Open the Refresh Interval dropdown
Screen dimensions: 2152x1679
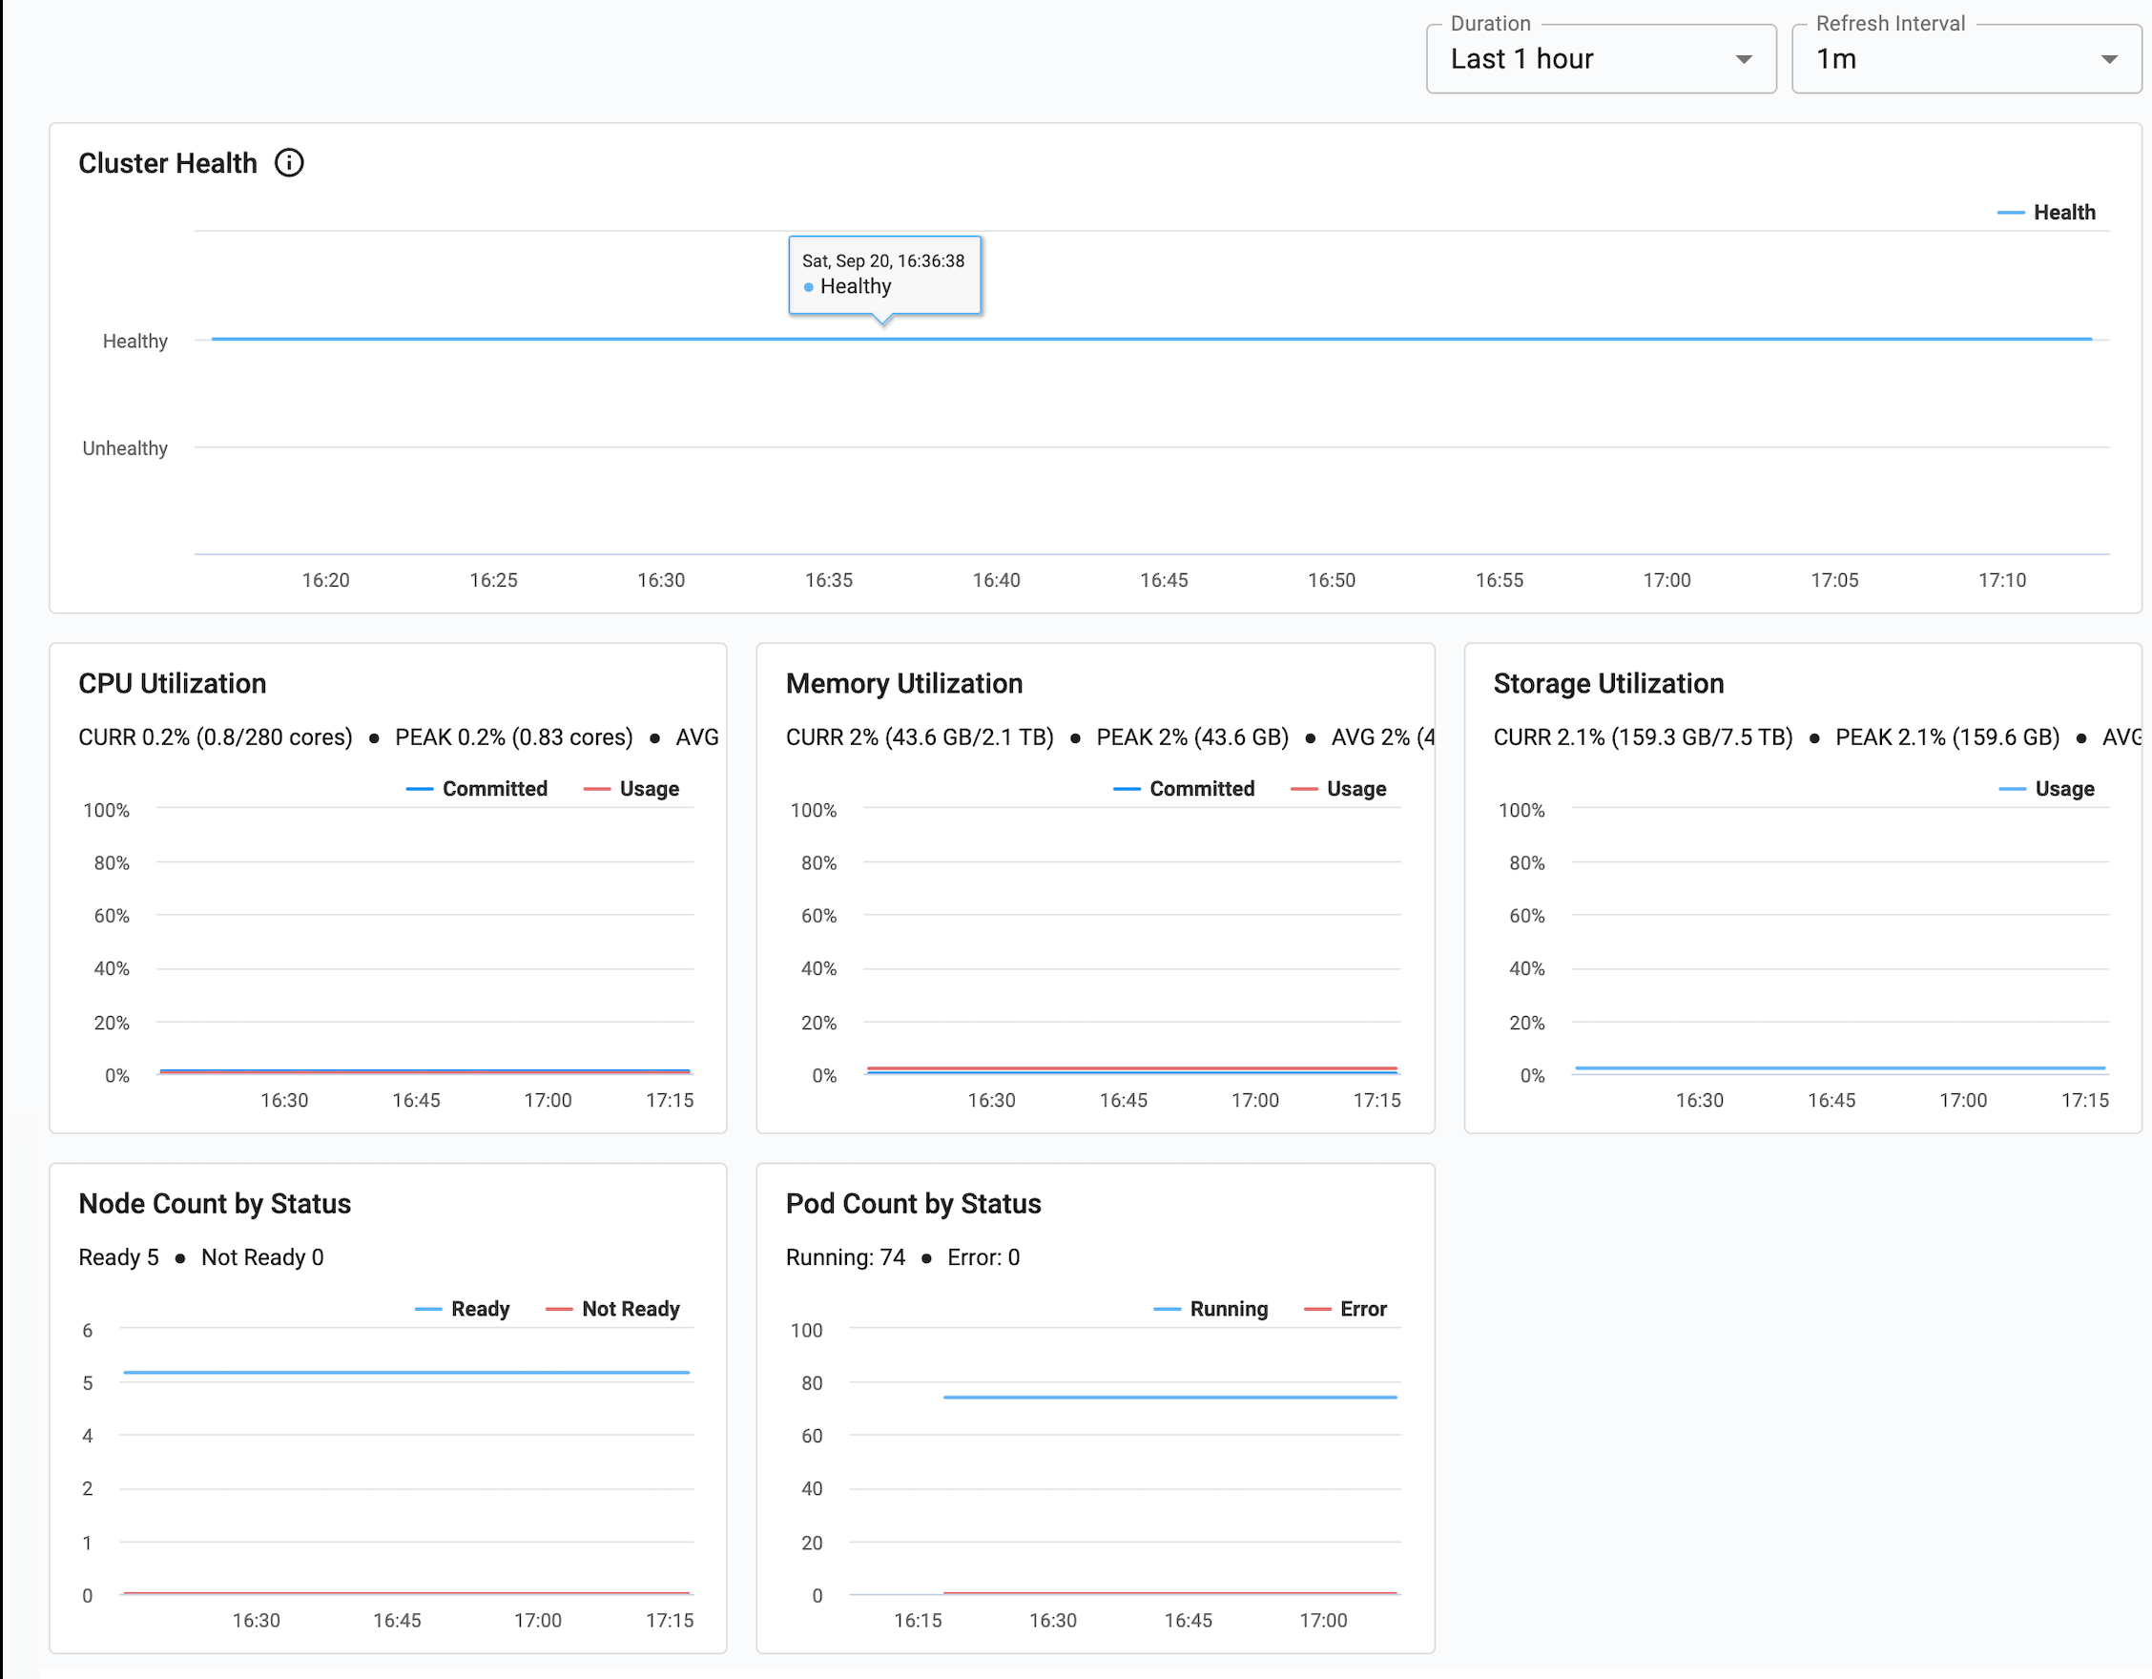point(1965,59)
